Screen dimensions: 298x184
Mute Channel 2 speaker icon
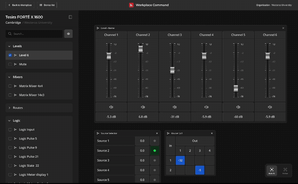(x=143, y=107)
